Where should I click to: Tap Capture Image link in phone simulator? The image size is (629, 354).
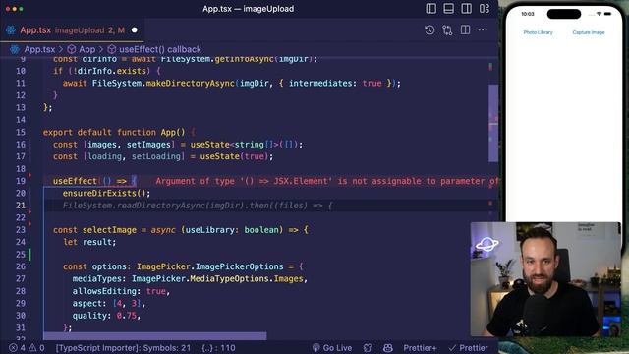pos(589,32)
